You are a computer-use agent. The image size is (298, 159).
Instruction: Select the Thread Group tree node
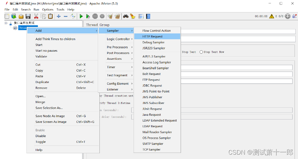point(22,28)
